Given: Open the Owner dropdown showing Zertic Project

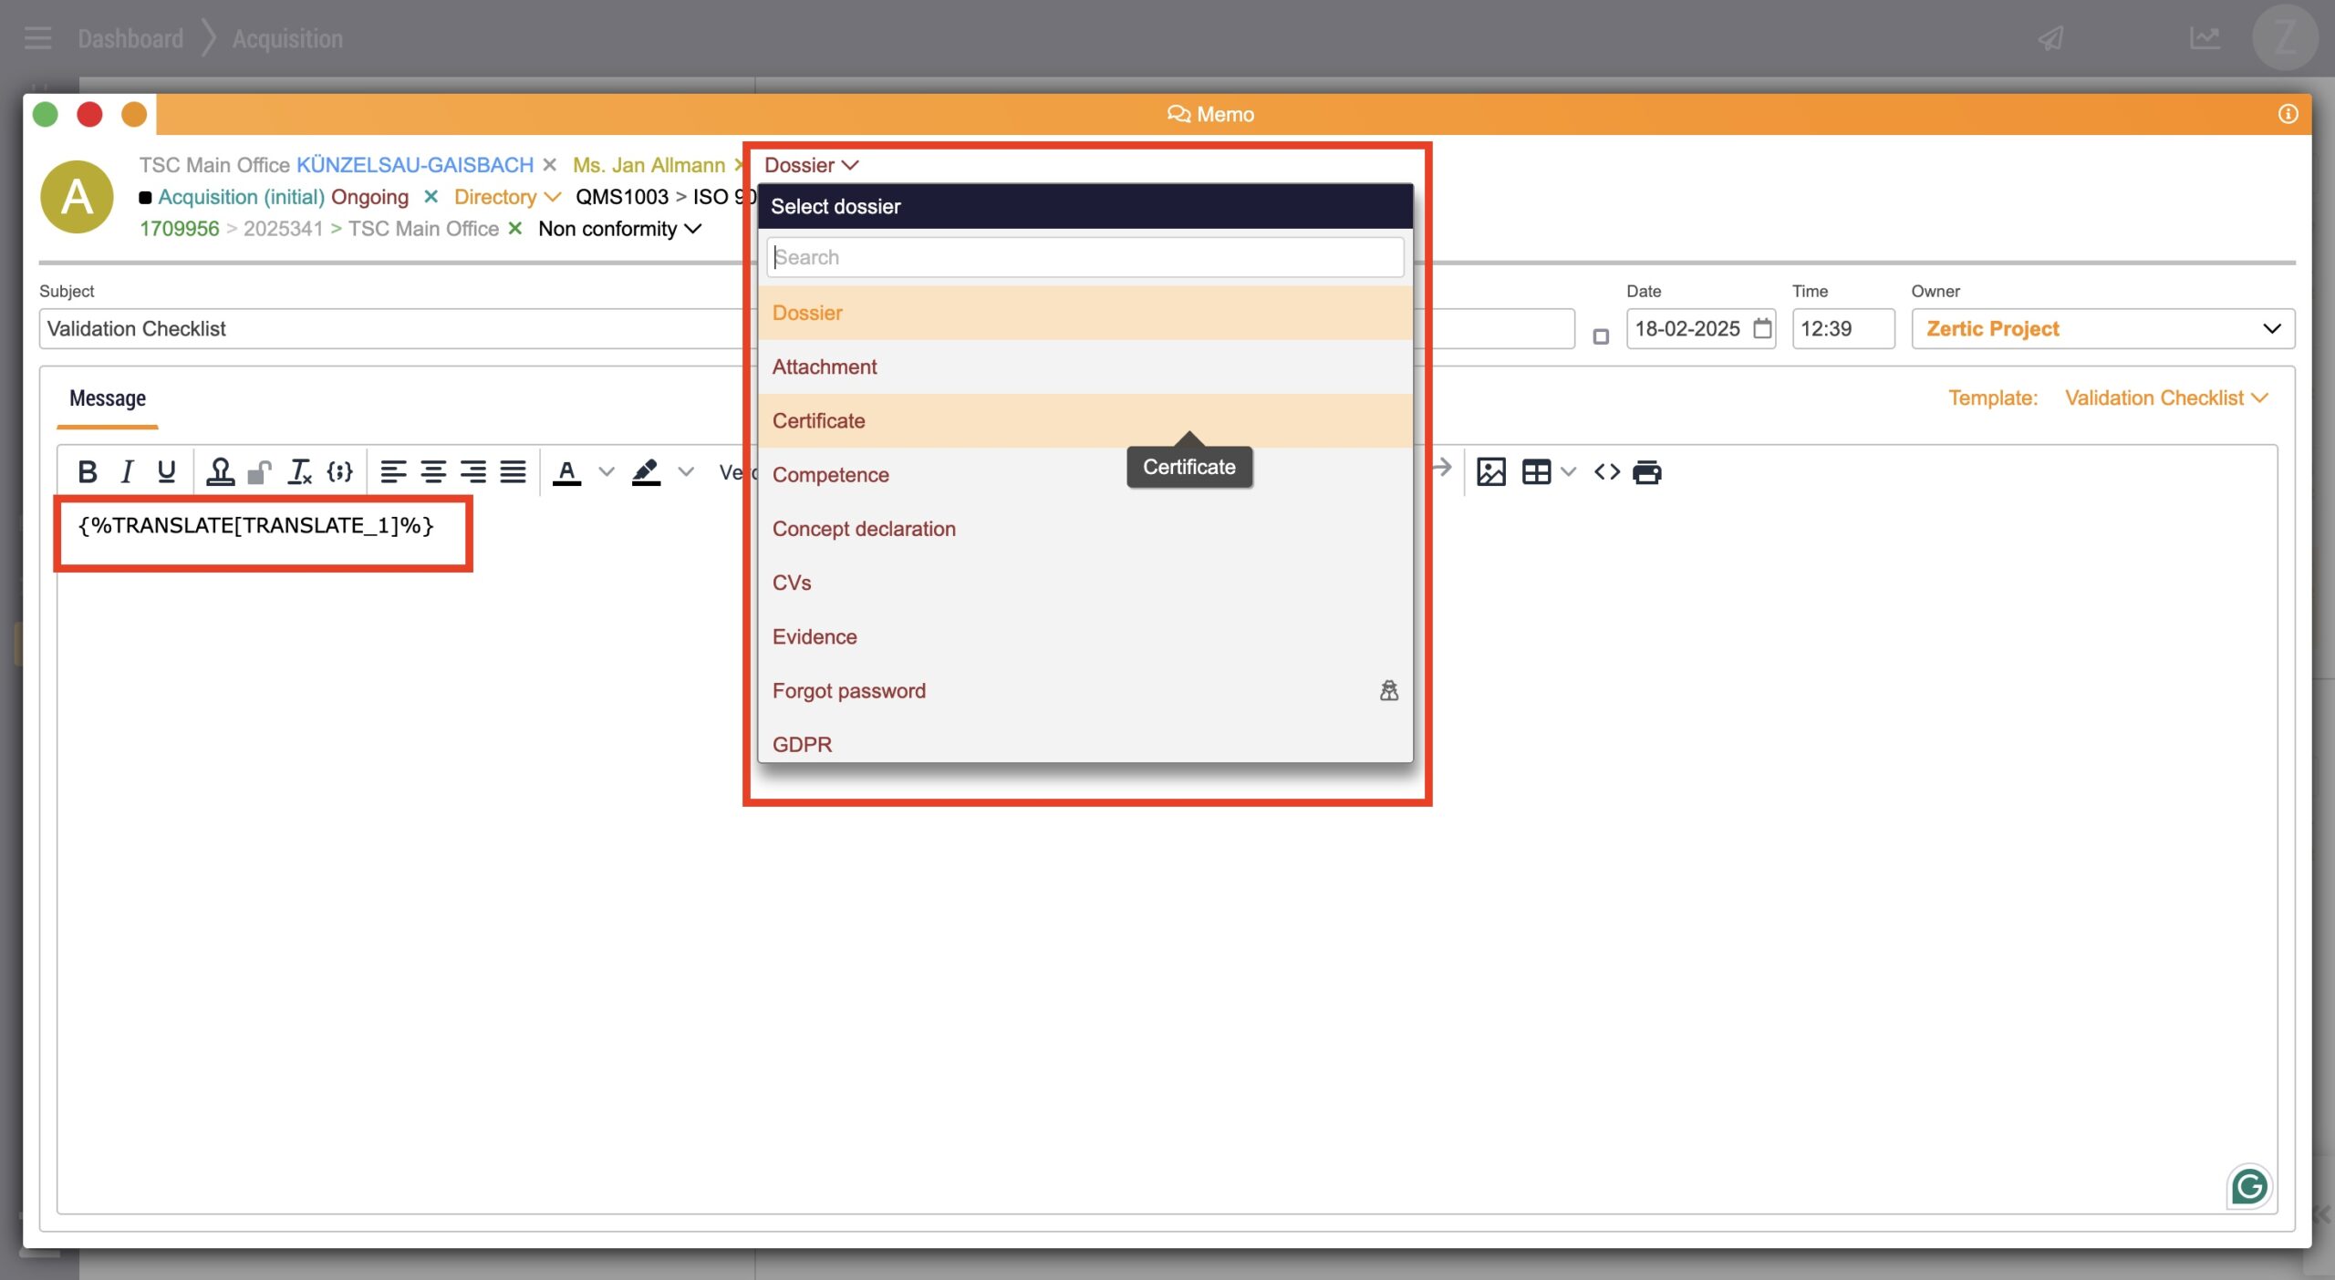Looking at the screenshot, I should click(x=2102, y=328).
